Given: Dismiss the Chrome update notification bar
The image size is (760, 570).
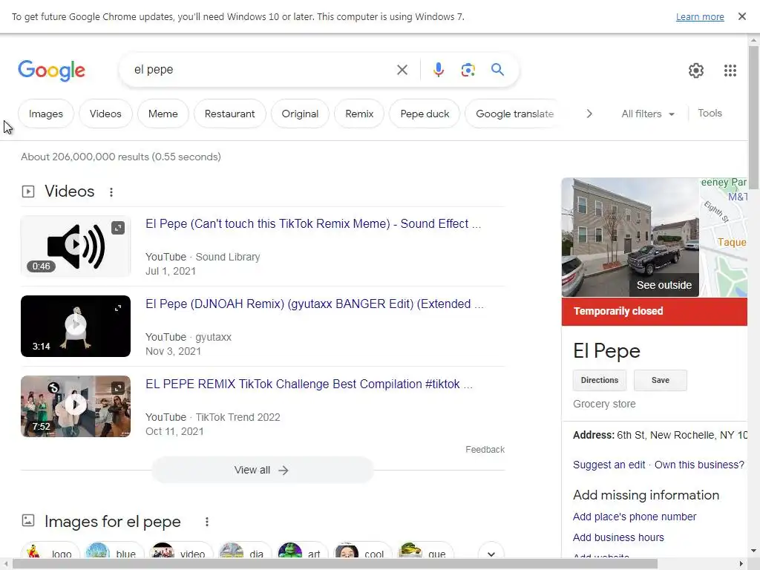Looking at the screenshot, I should tap(741, 16).
